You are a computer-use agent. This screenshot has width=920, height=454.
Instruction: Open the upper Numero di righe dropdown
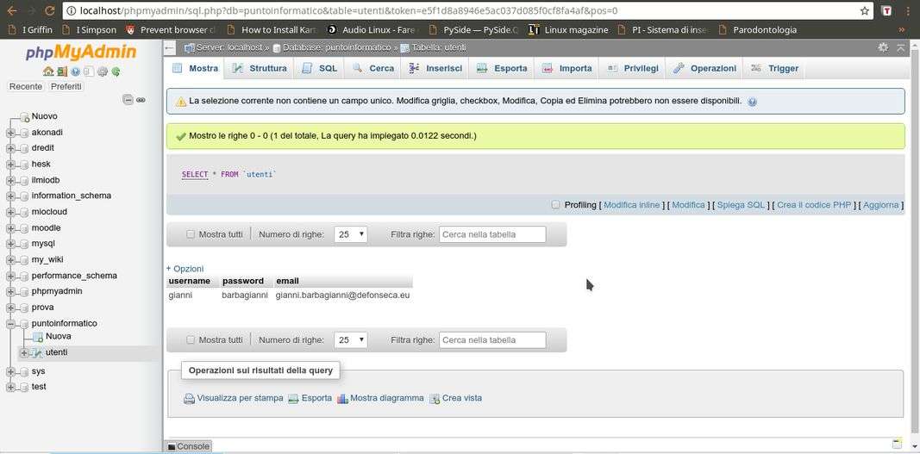351,234
